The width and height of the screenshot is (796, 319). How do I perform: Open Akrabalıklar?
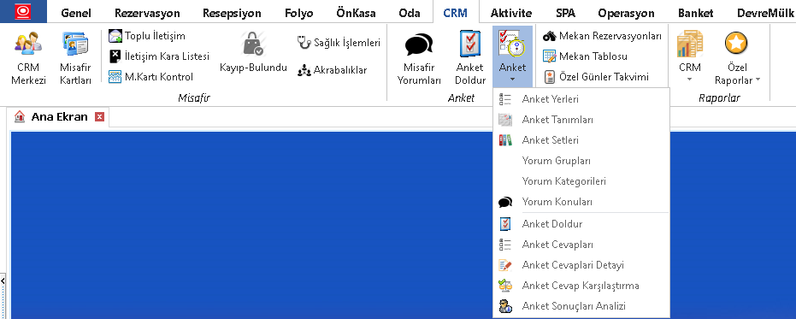[x=332, y=70]
